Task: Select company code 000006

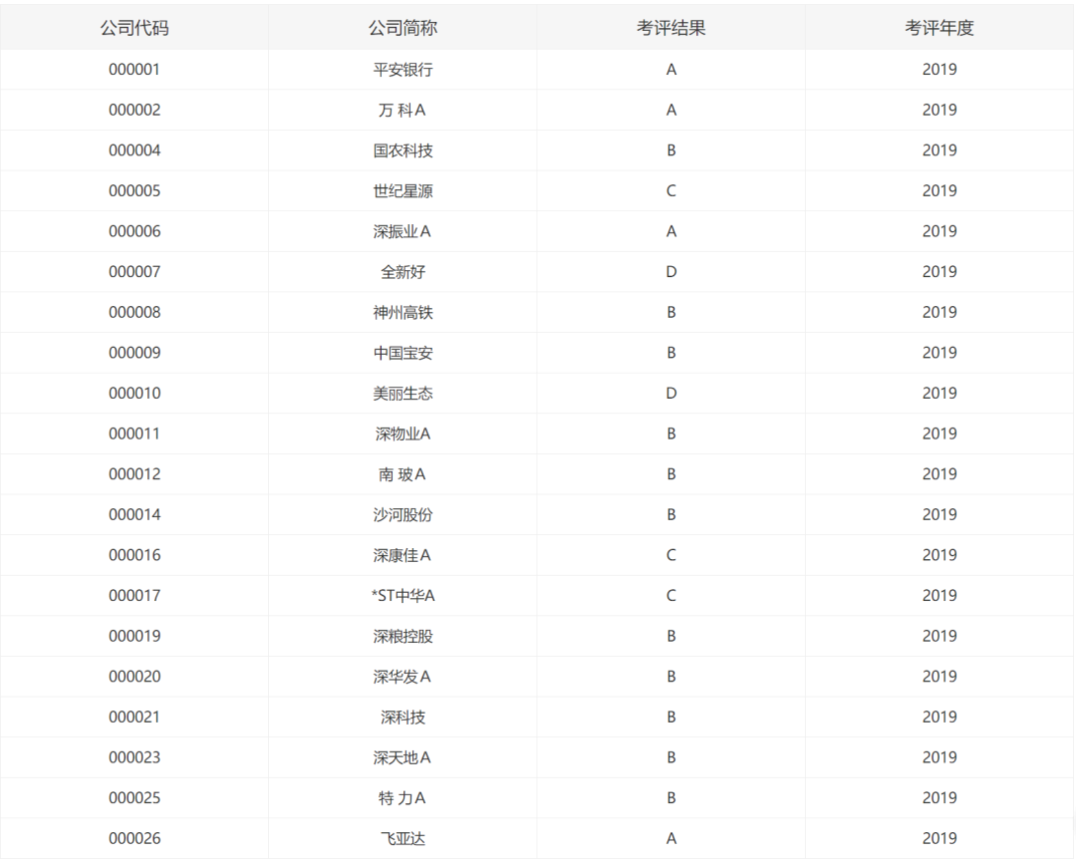Action: 134,231
